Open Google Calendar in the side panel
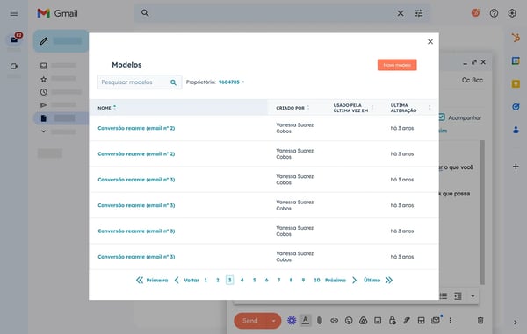527x334 pixels. pos(516,60)
